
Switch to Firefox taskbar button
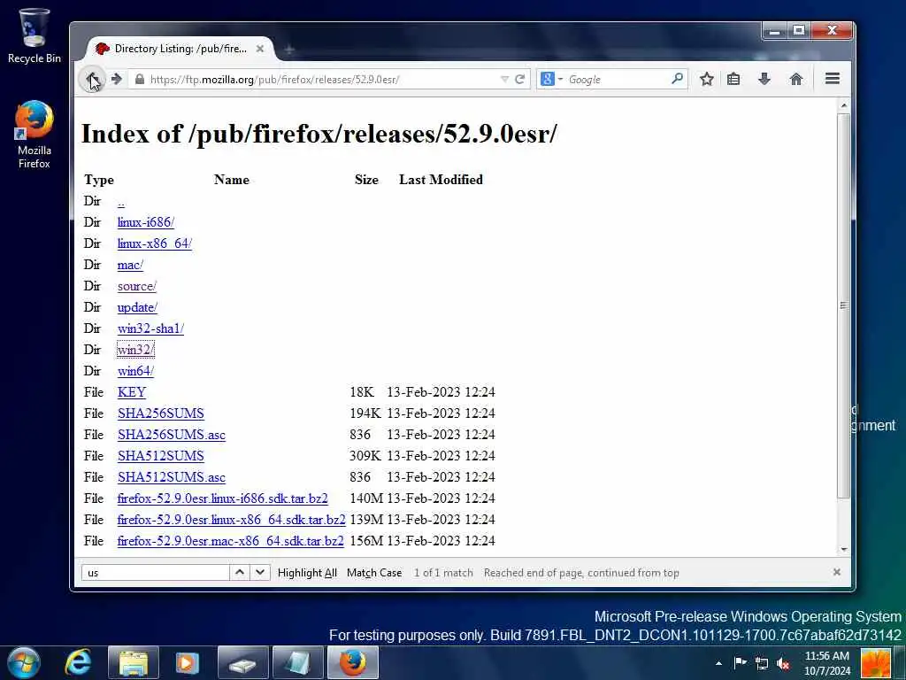click(352, 662)
